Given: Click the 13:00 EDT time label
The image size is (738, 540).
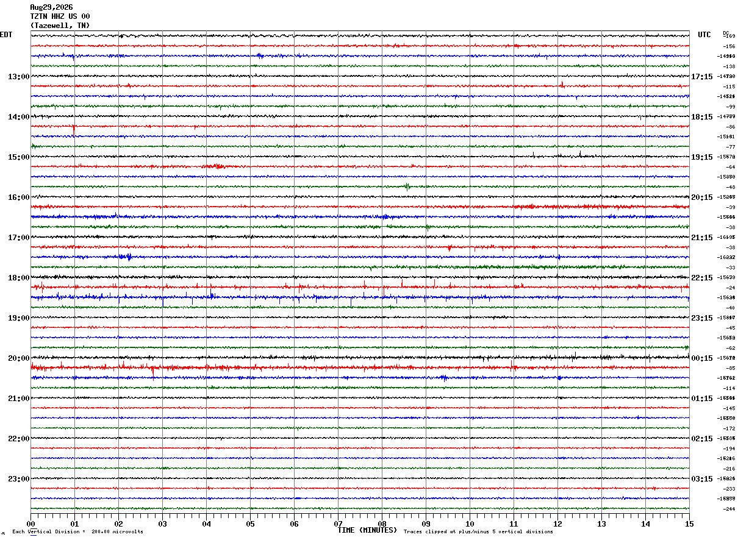Looking at the screenshot, I should click(18, 77).
